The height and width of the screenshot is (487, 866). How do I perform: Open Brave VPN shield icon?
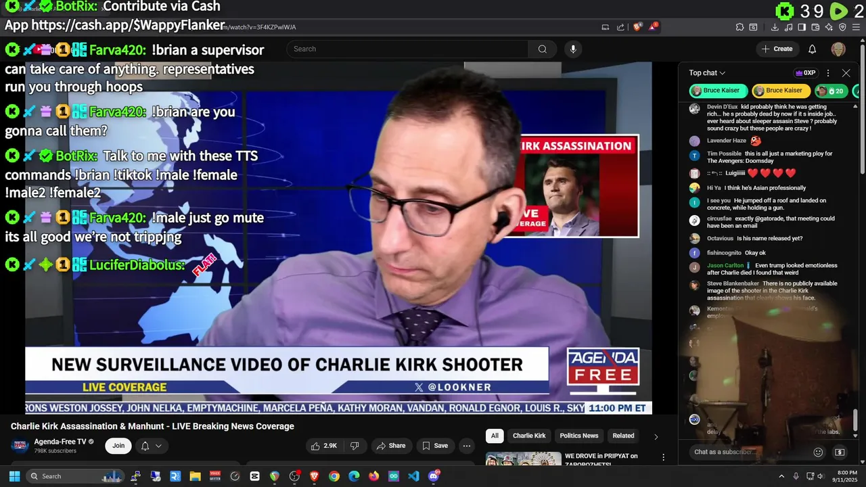point(842,27)
